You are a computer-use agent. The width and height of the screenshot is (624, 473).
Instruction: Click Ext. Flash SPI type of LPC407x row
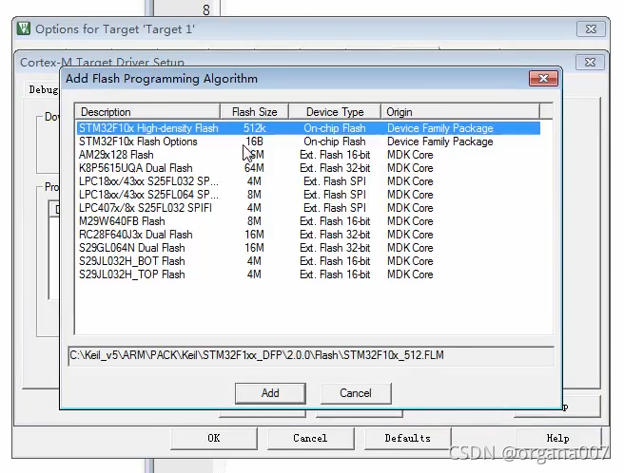click(x=335, y=208)
